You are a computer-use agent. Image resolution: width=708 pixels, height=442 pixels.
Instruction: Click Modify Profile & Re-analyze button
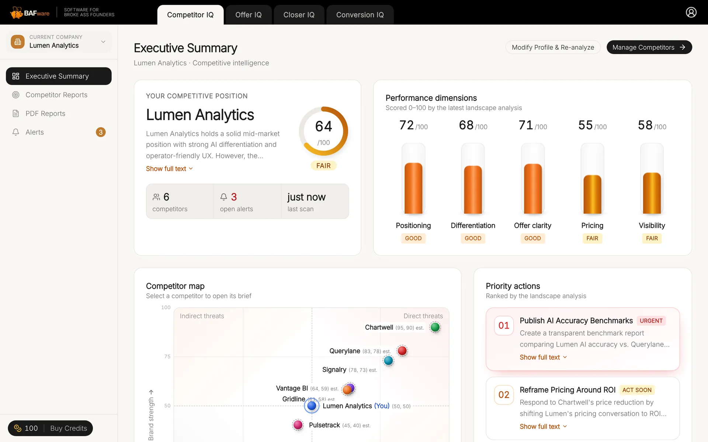point(553,47)
